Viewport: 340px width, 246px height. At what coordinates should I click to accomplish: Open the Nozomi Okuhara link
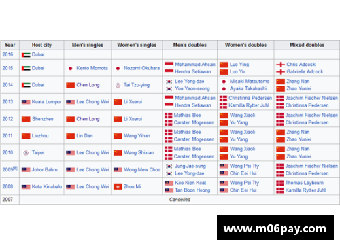(x=141, y=68)
